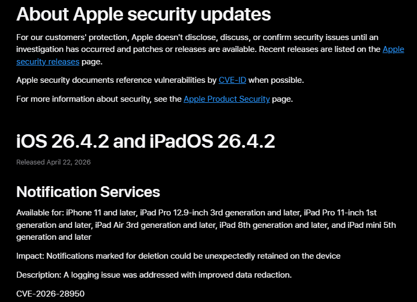Screen dimensions: 417x302
Task: Click the "About Apple security updates" heading
Action: (x=143, y=14)
